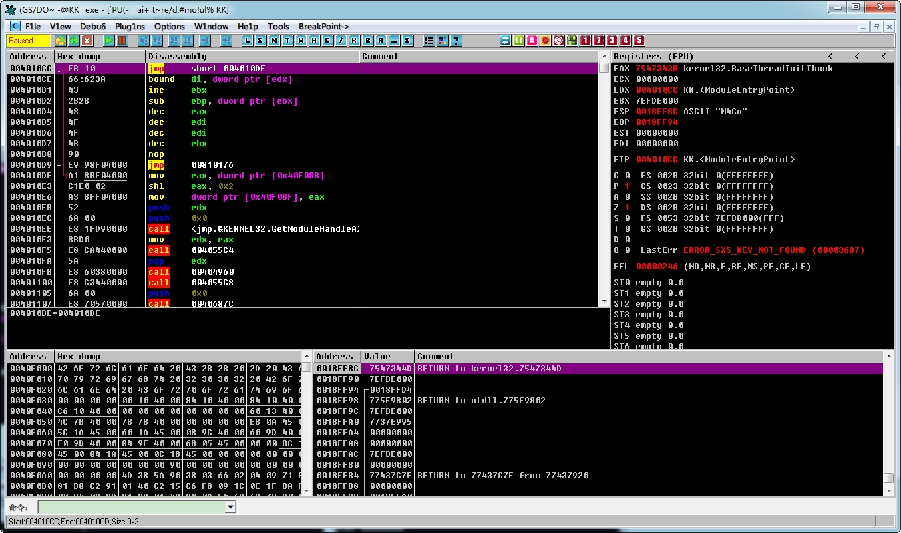Click the Disassembly column header
The width and height of the screenshot is (901, 533).
pyautogui.click(x=252, y=57)
